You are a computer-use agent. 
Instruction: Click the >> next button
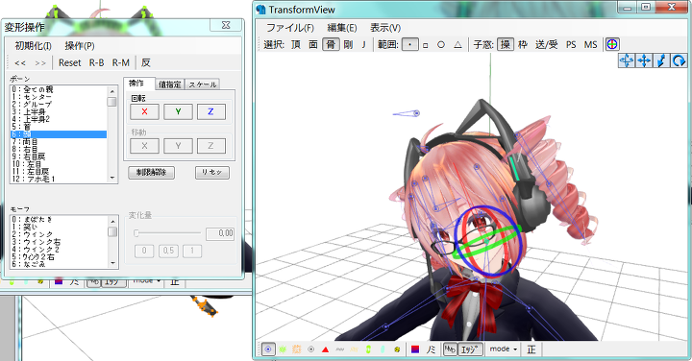[x=40, y=63]
